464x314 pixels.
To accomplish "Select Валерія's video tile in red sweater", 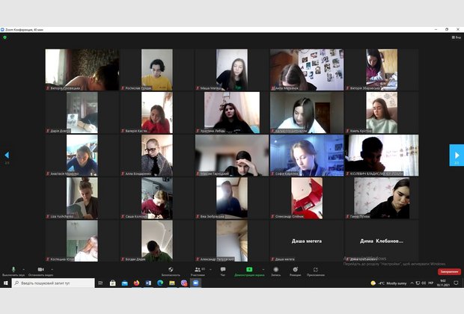I will click(x=157, y=113).
